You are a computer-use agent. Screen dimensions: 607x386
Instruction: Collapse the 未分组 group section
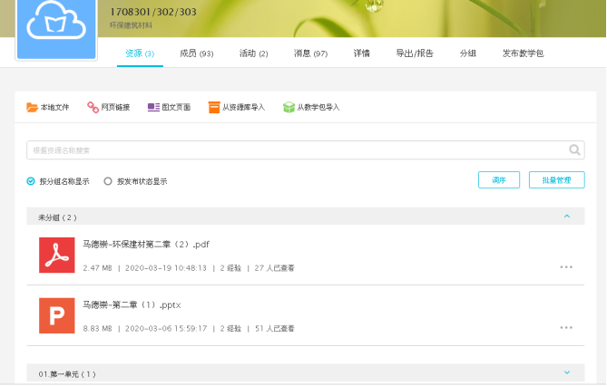(567, 217)
